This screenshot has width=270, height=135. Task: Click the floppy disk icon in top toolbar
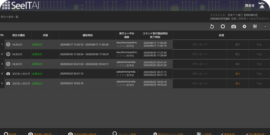[x=255, y=27]
